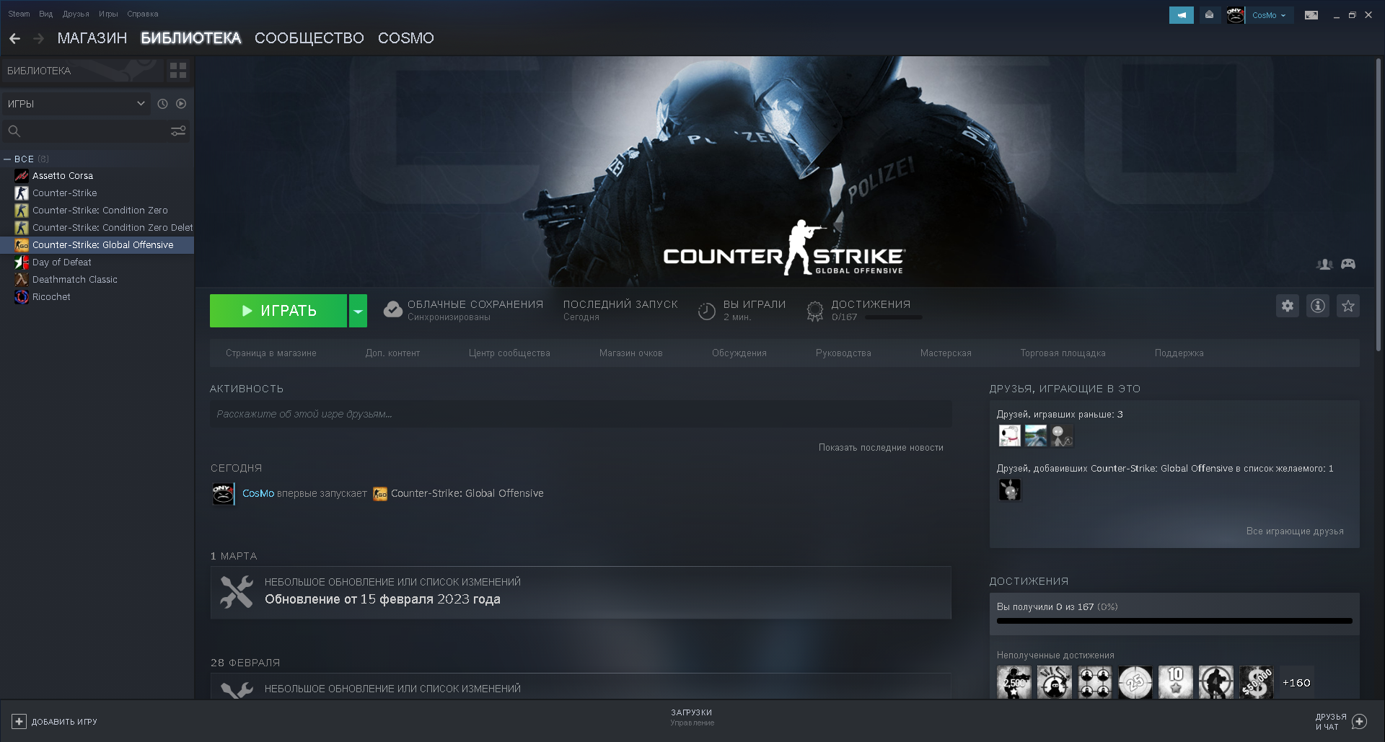Open the Игры menu
The height and width of the screenshot is (742, 1385).
[x=108, y=14]
